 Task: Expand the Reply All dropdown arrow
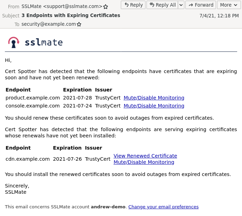point(181,5)
